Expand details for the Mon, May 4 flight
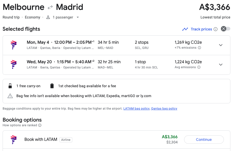This screenshot has width=234, height=151. coord(220,45)
